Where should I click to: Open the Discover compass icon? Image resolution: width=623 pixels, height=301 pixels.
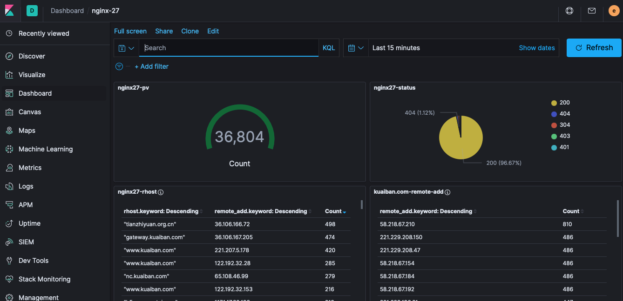pos(9,56)
